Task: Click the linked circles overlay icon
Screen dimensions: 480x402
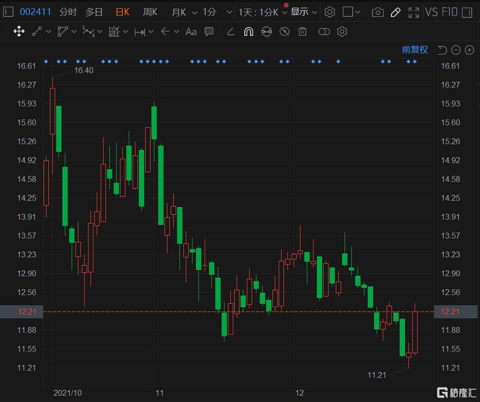Action: coord(324,31)
